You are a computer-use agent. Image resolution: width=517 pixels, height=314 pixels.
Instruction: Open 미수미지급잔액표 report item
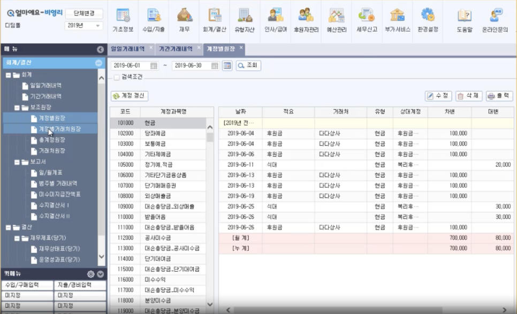[x=60, y=194]
